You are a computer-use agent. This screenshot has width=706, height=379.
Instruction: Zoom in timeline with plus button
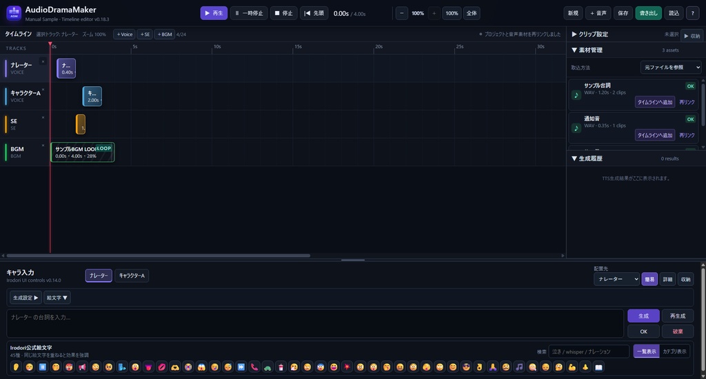434,13
